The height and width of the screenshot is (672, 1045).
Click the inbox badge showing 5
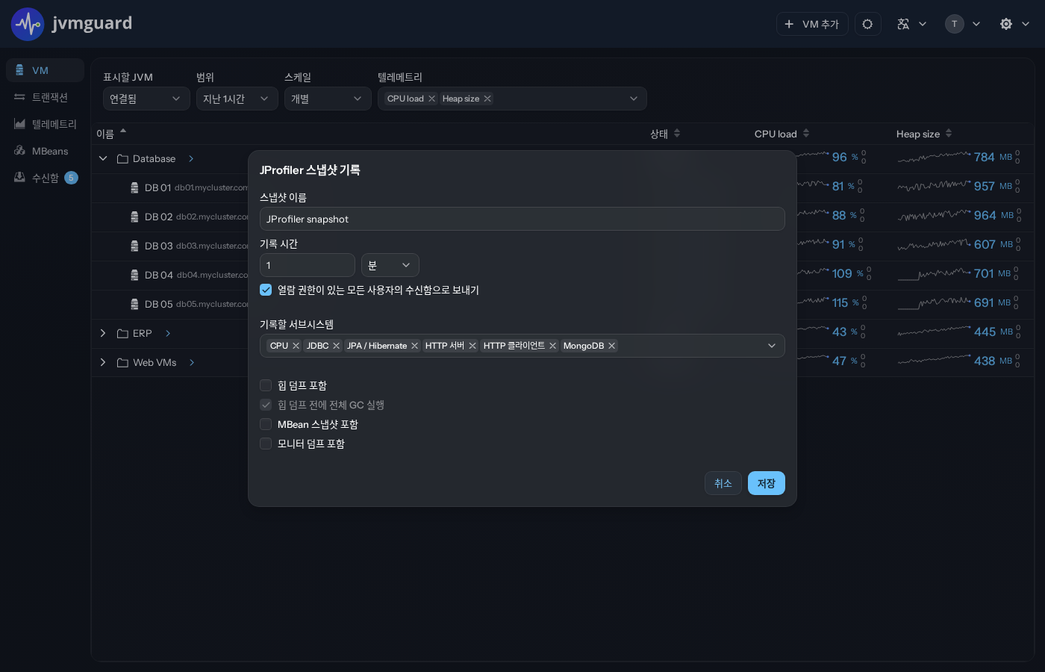click(71, 178)
